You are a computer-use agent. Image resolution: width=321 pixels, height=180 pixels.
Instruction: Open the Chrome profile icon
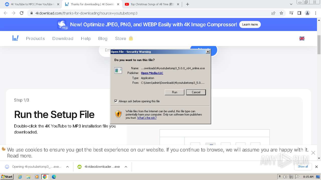pyautogui.click(x=307, y=13)
